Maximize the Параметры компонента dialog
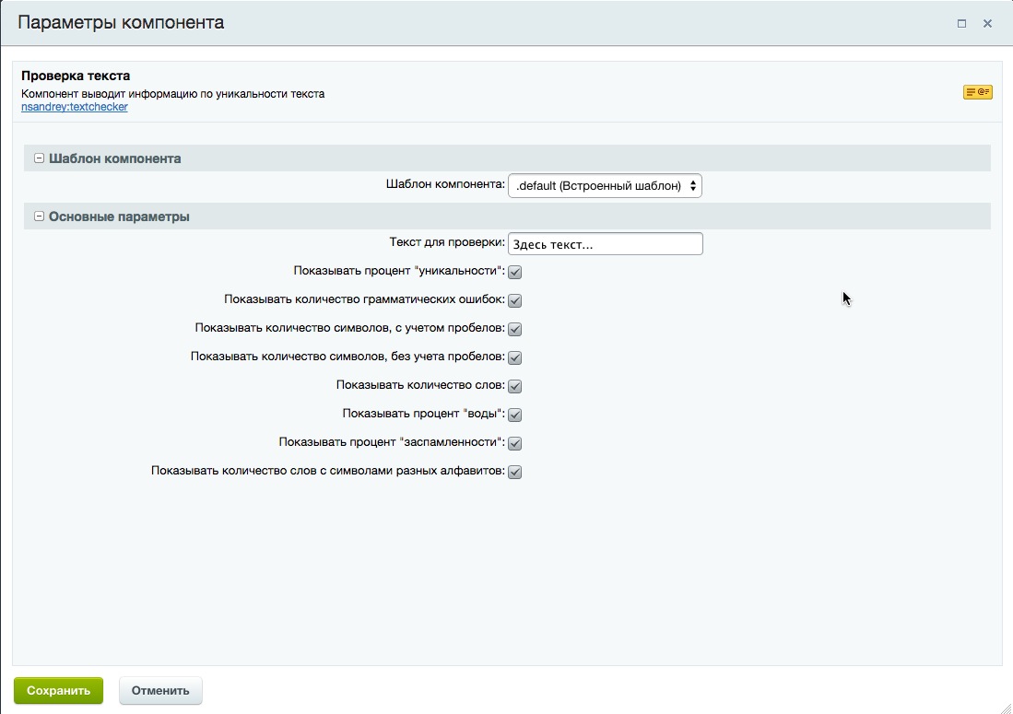The image size is (1013, 714). pos(962,23)
